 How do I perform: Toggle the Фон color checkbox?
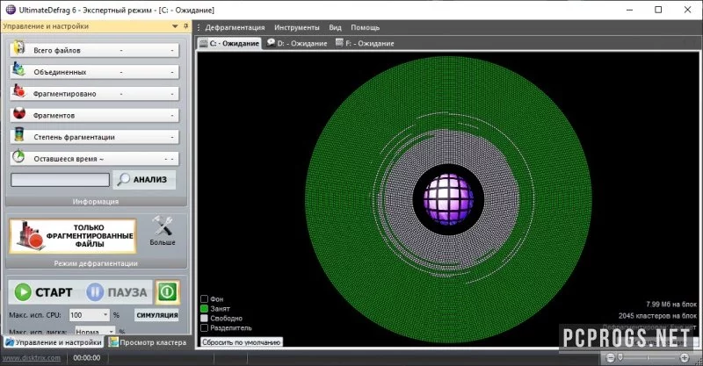tap(205, 298)
